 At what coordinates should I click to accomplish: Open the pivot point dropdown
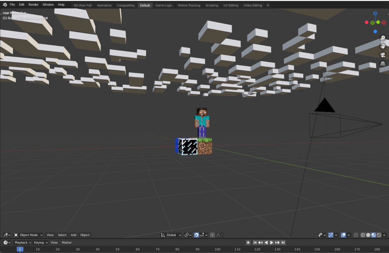pos(188,235)
